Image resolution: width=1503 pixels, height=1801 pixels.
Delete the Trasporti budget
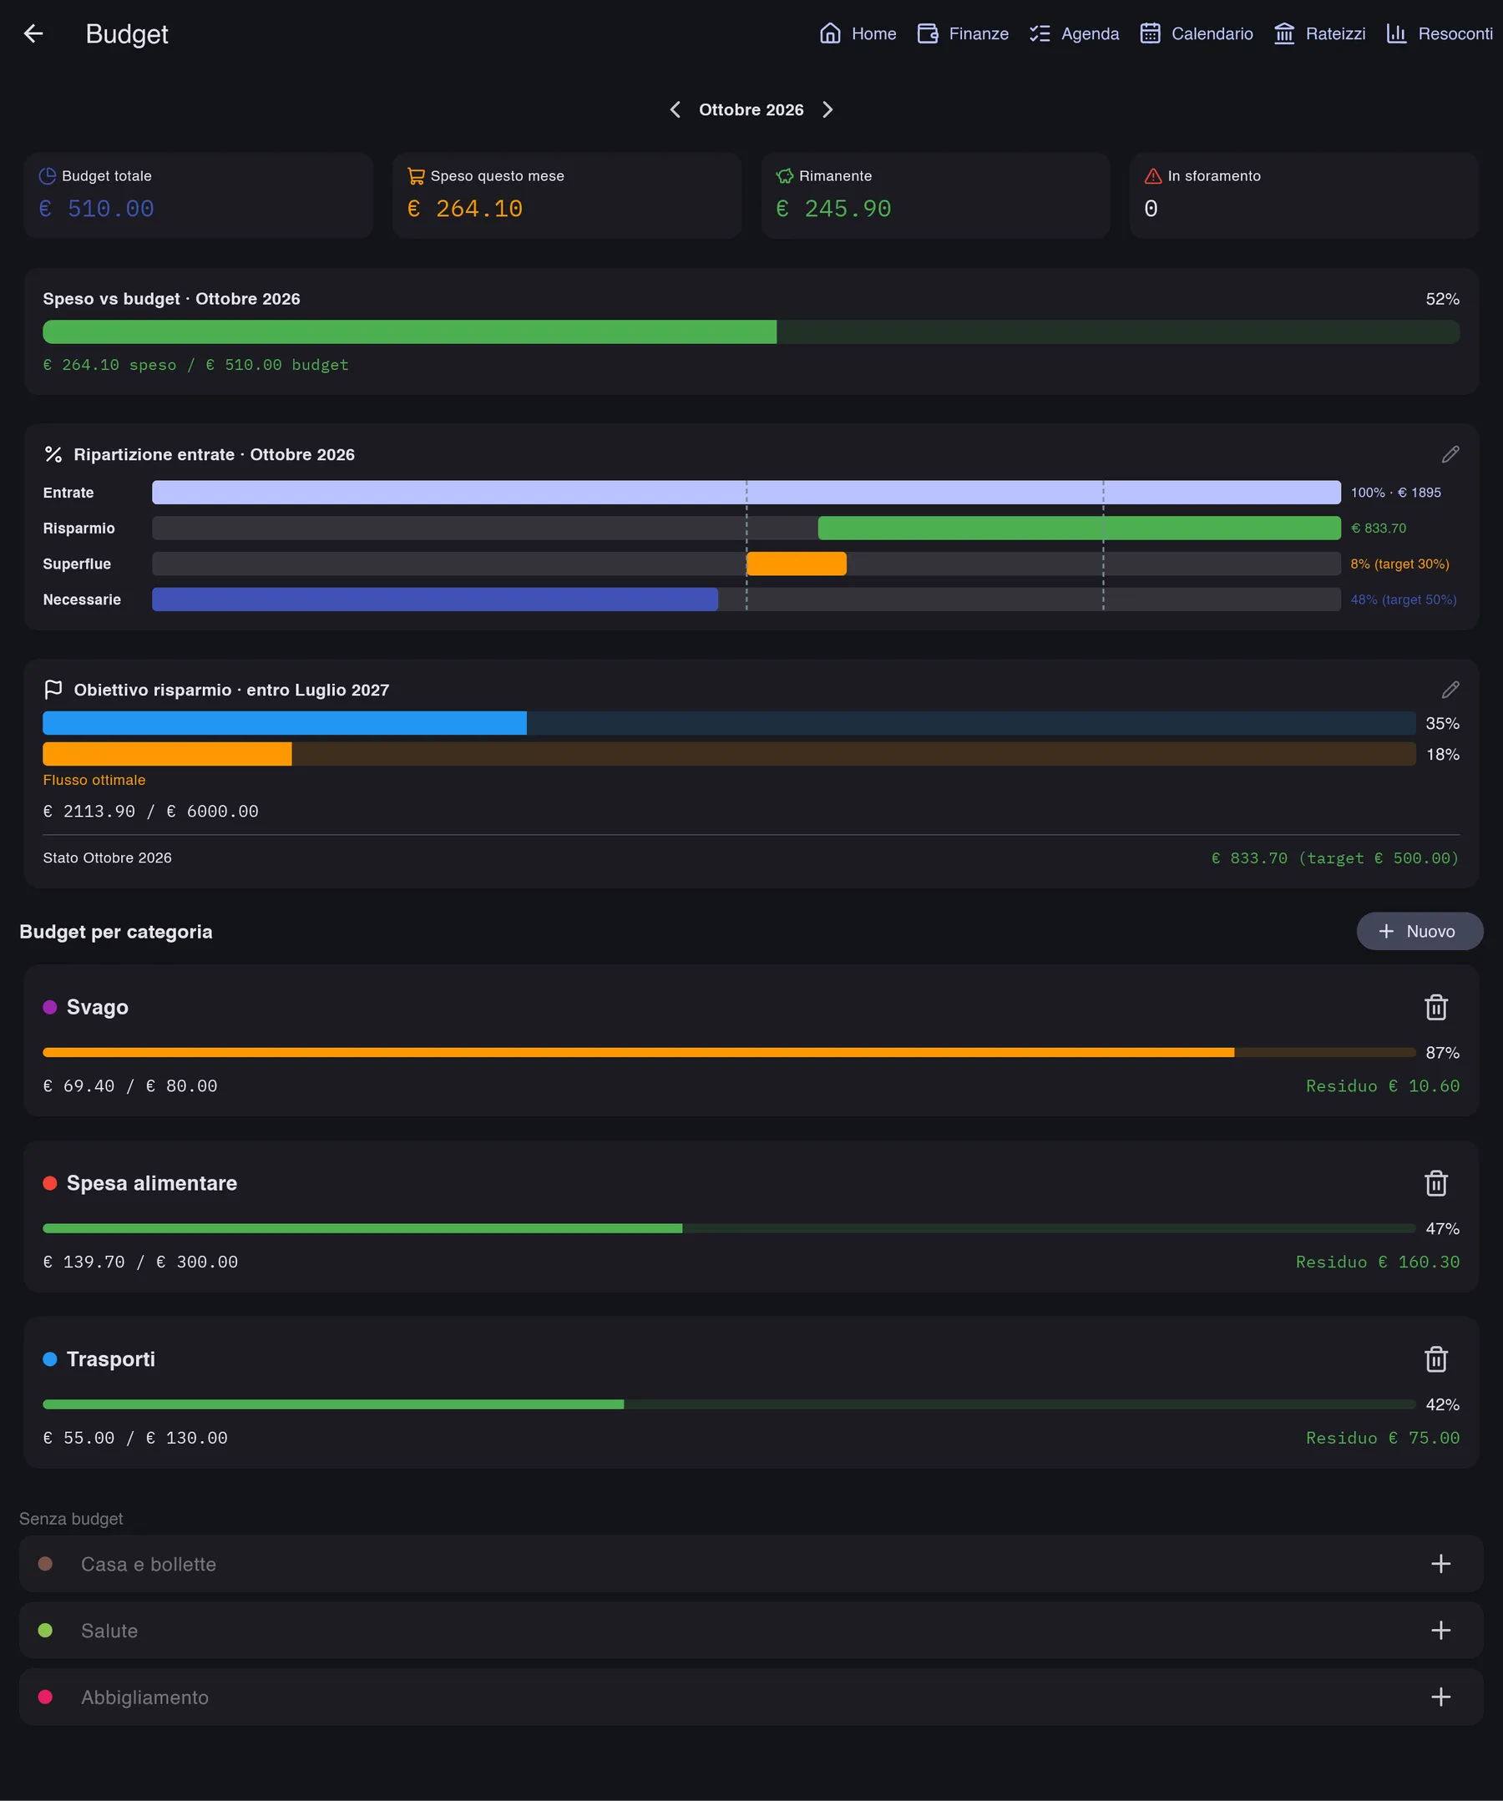pyautogui.click(x=1436, y=1358)
